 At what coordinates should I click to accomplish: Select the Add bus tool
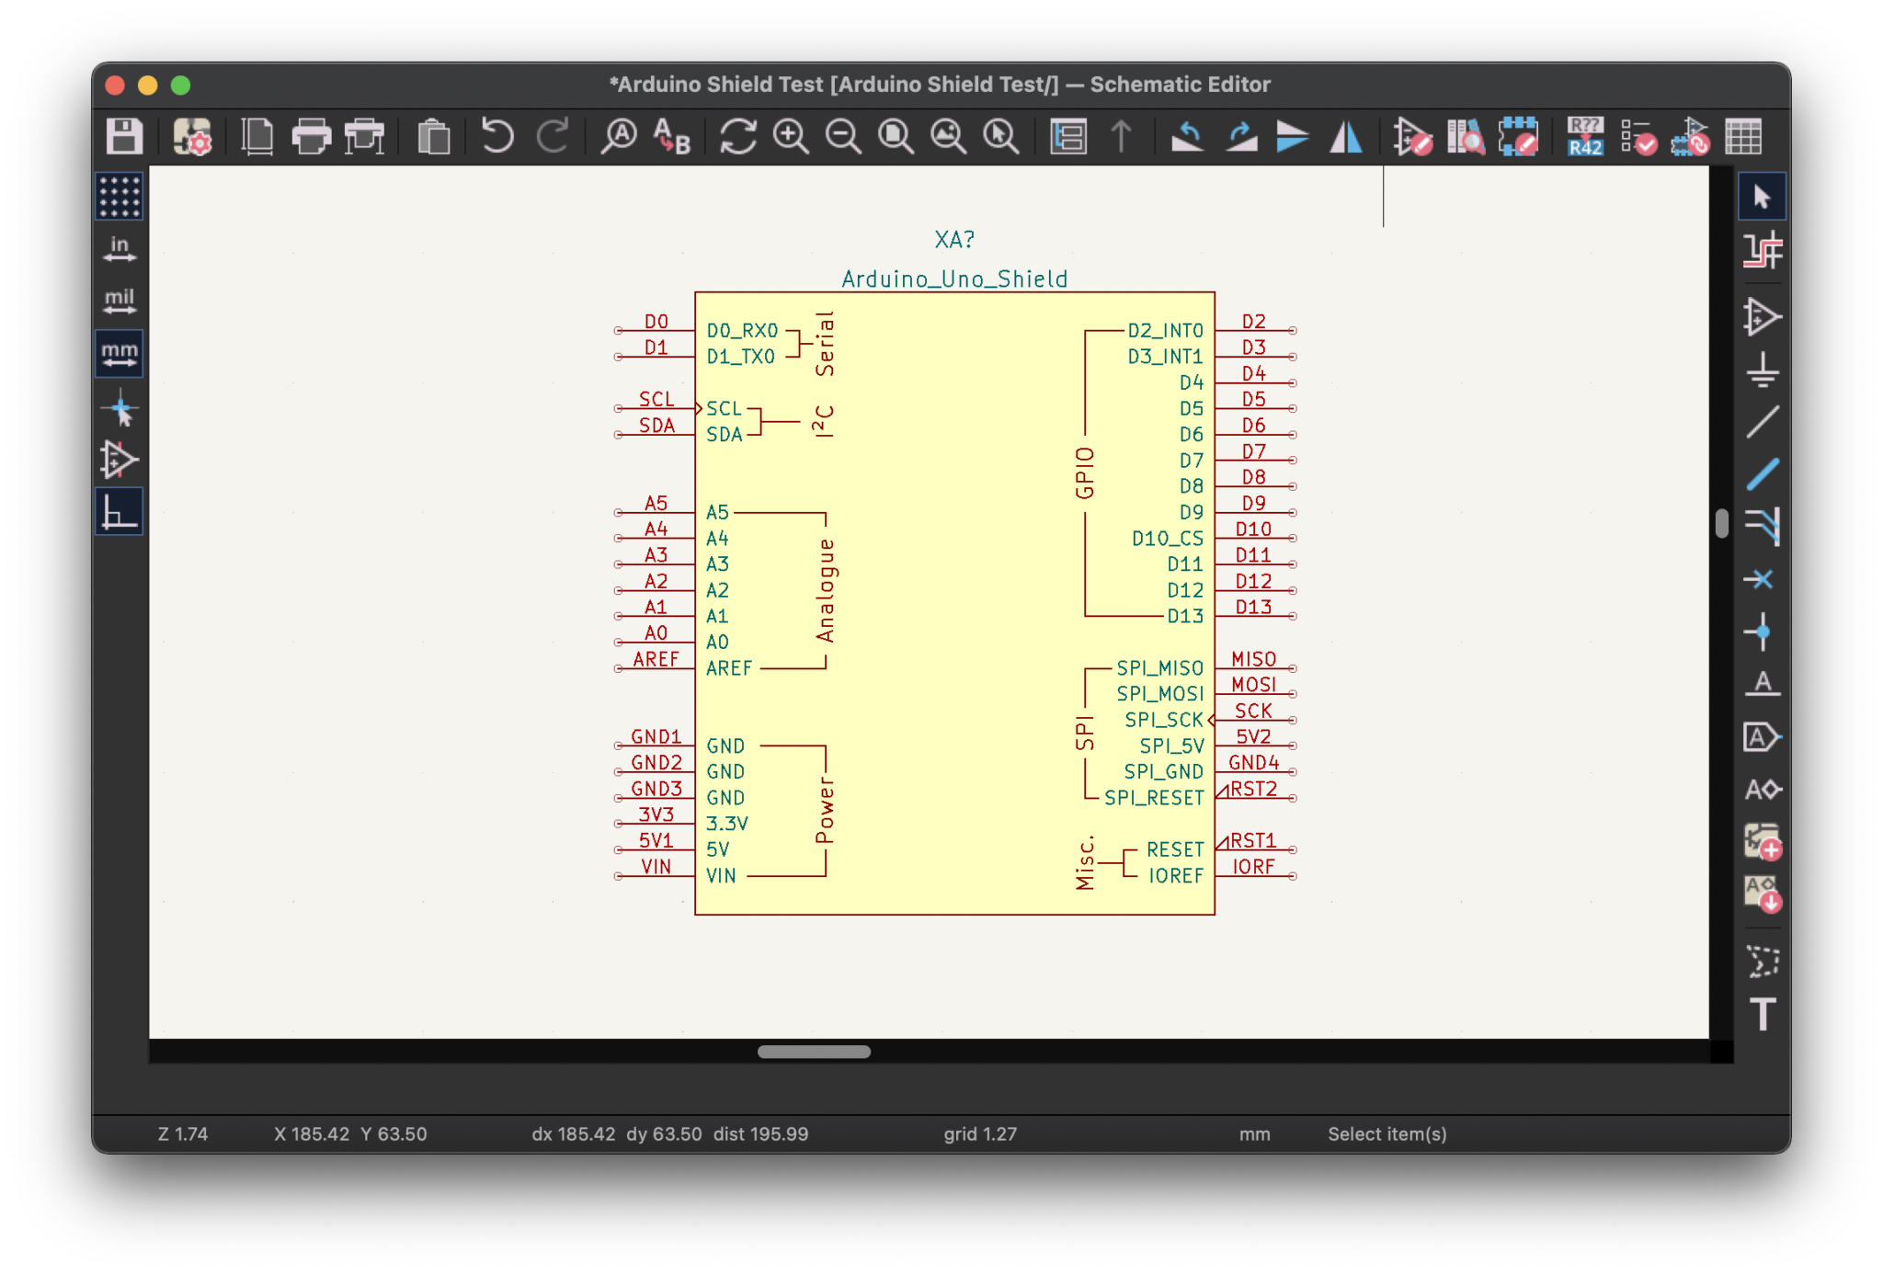pos(1762,474)
